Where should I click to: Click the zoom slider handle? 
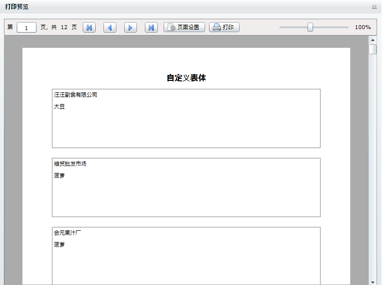pos(310,27)
